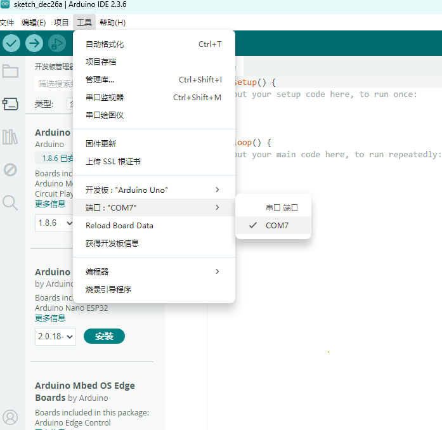The width and height of the screenshot is (442, 430).
Task: Click the boards filter search field
Action: point(55,84)
